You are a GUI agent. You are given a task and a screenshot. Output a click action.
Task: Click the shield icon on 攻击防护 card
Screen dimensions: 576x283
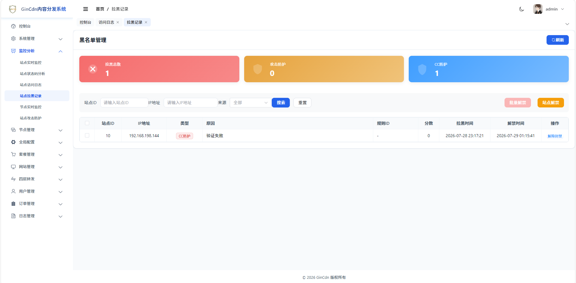[258, 69]
